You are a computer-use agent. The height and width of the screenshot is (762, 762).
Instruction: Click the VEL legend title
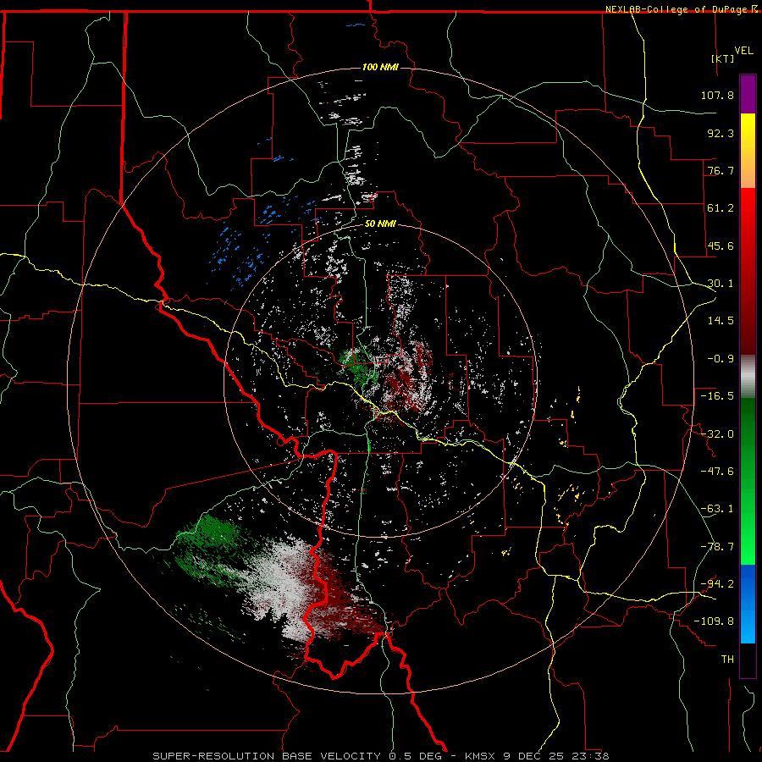(x=743, y=50)
